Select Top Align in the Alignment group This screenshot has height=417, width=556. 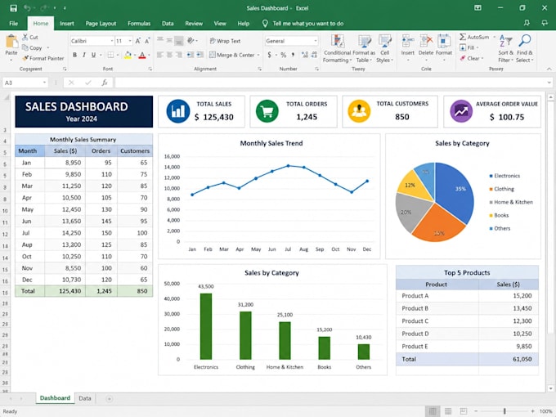pos(160,40)
